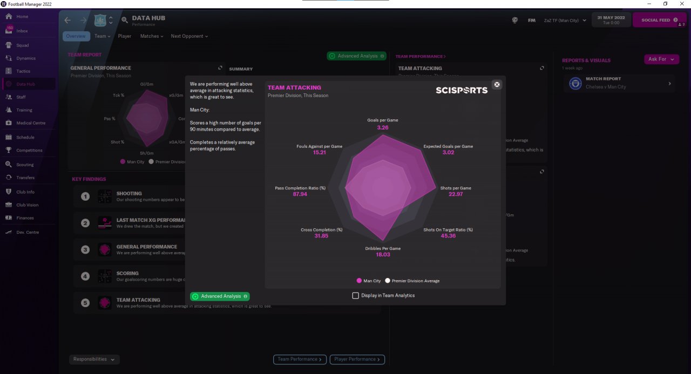The width and height of the screenshot is (691, 374).
Task: Open Data Hub in the sidebar
Action: coord(29,84)
